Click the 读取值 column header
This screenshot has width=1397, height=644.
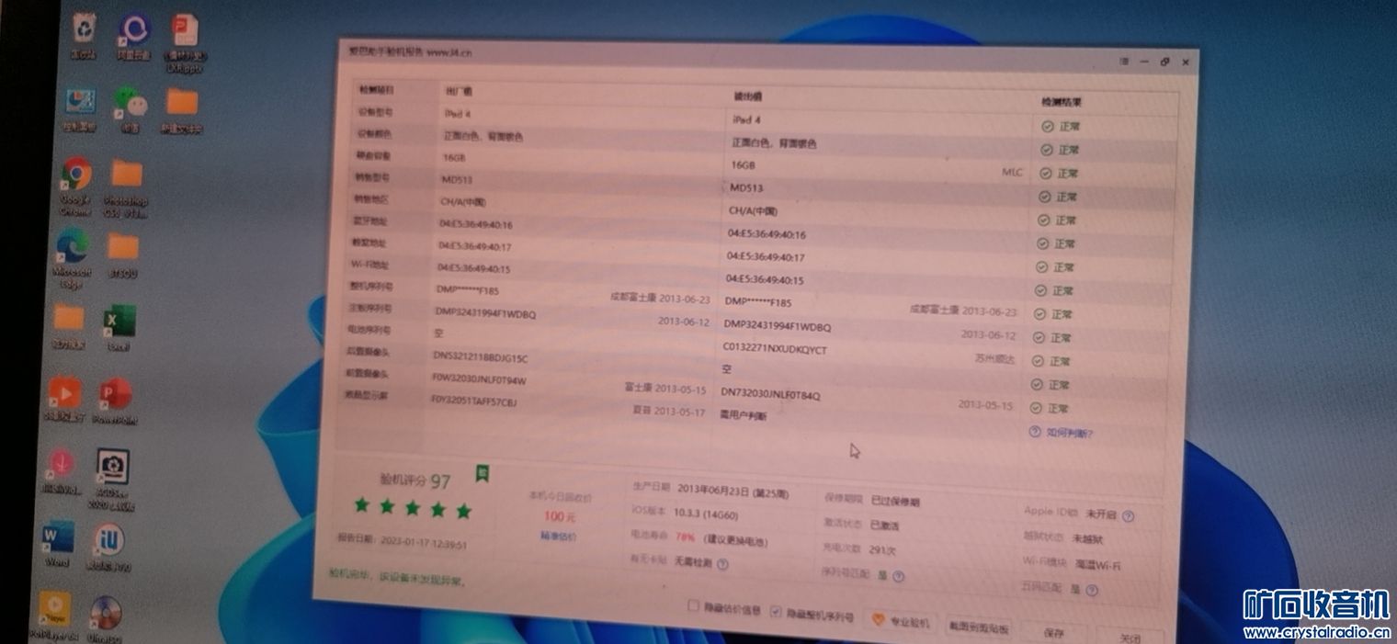747,96
